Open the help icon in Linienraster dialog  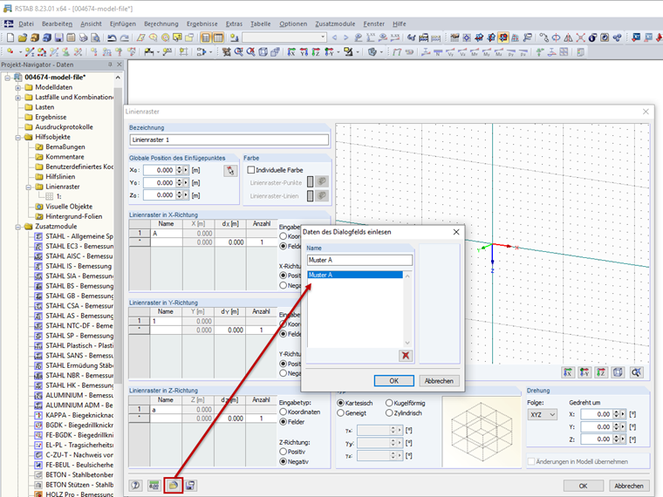pos(136,485)
